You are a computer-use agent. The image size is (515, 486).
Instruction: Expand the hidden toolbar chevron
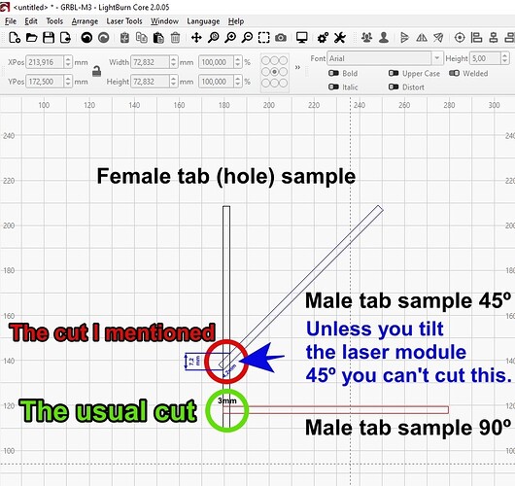pyautogui.click(x=297, y=67)
